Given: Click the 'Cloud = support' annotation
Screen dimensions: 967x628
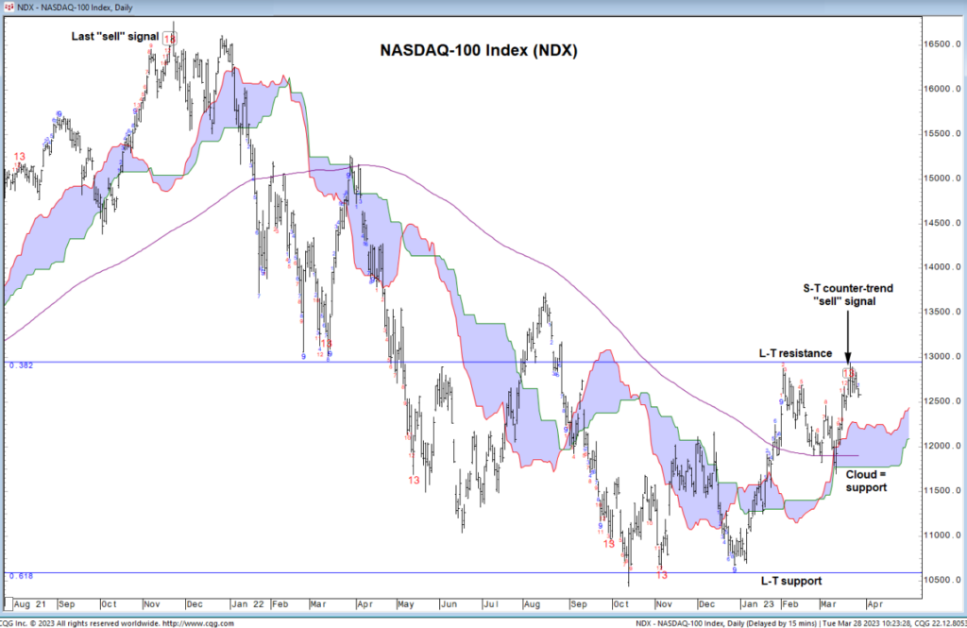Looking at the screenshot, I should 866,482.
